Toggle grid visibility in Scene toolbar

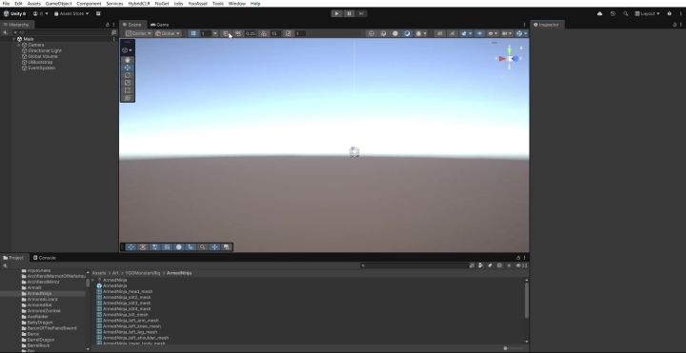tap(193, 33)
